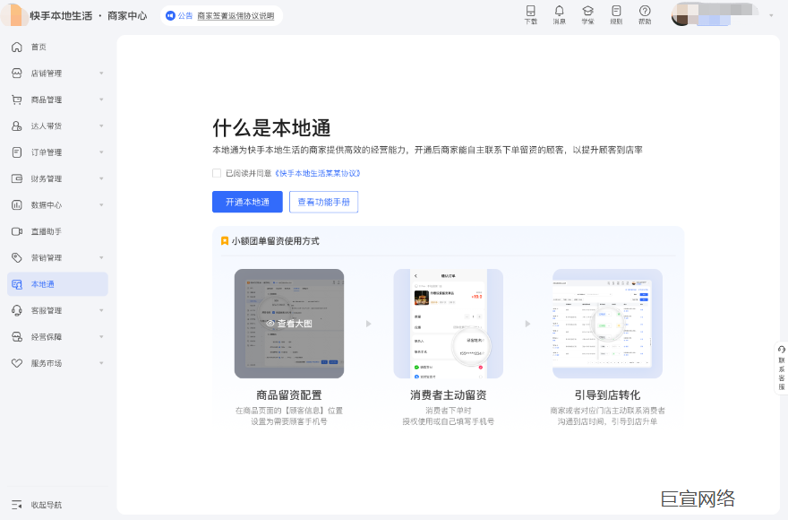
Task: Open 帮助 question mark icon
Action: click(645, 11)
